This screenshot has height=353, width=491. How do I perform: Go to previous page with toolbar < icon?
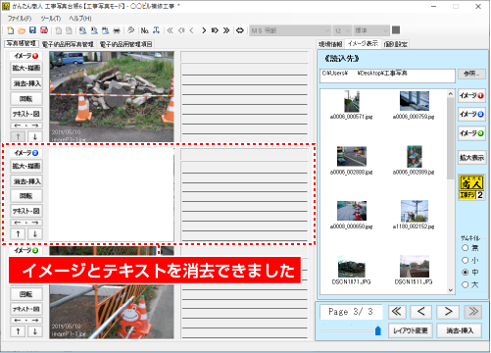pyautogui.click(x=192, y=30)
